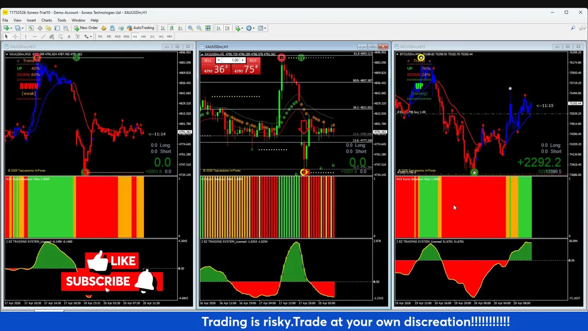The width and height of the screenshot is (588, 331).
Task: Open the Data Window crosshair icon
Action: [x=40, y=28]
